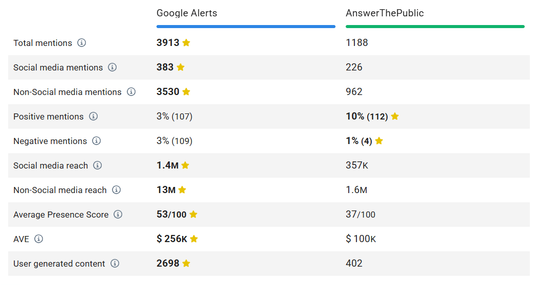Select the Google Alerts column header
This screenshot has width=538, height=285.
coord(187,13)
